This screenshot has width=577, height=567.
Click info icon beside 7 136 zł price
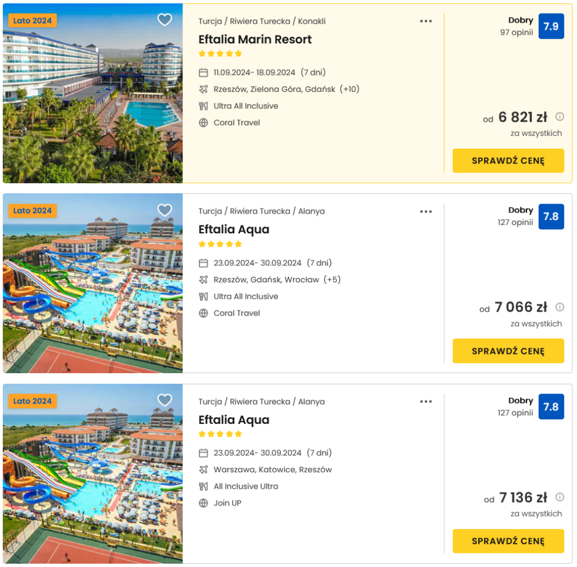point(560,497)
